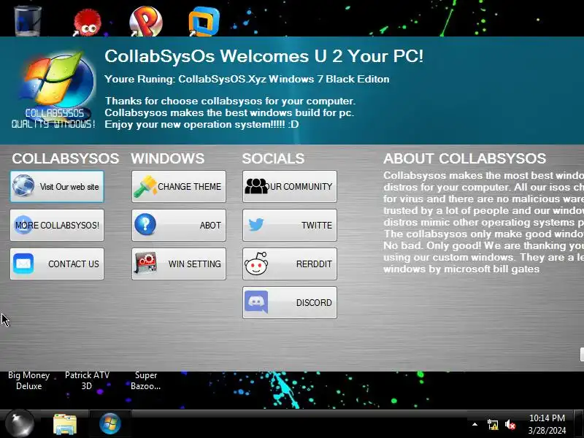The width and height of the screenshot is (584, 438).
Task: Click the Discord logo icon
Action: coord(256,301)
